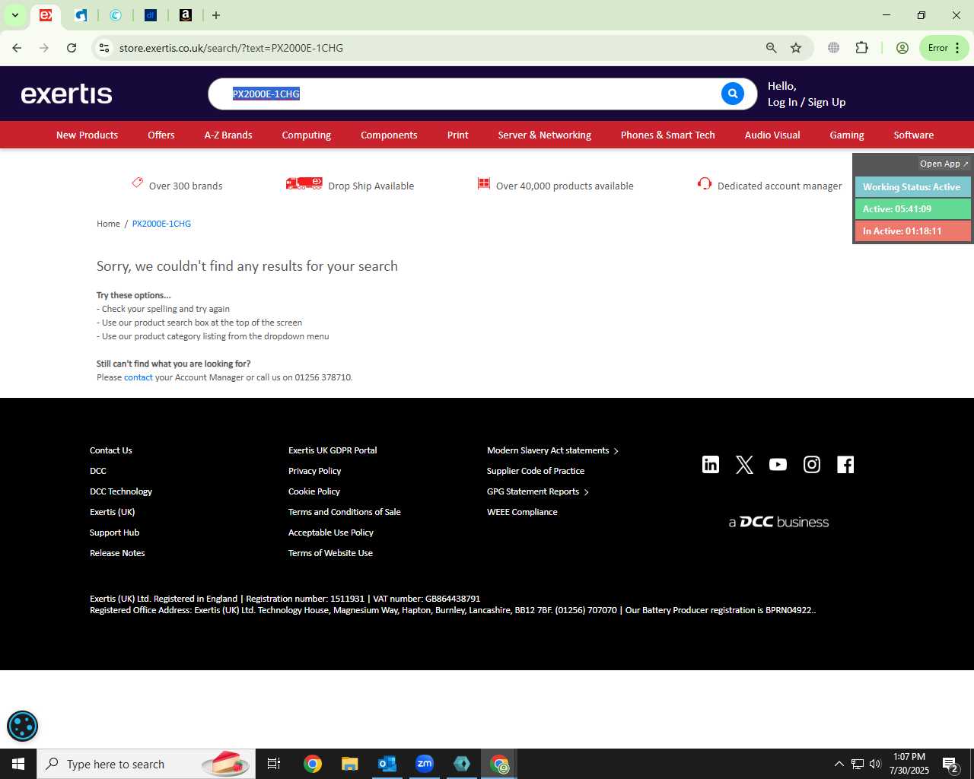Open Outlook from the taskbar
Viewport: 974px width, 779px height.
point(387,764)
